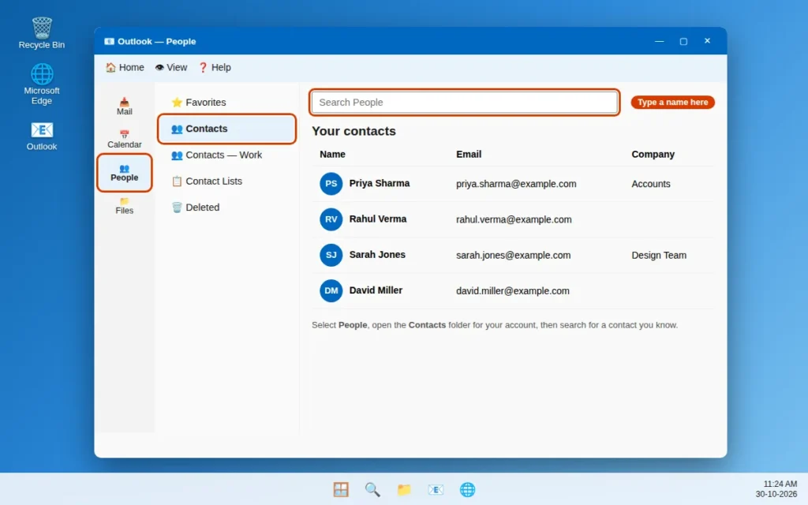Click the Sarah Jones SJ avatar
Screen dimensions: 808x505
point(331,255)
